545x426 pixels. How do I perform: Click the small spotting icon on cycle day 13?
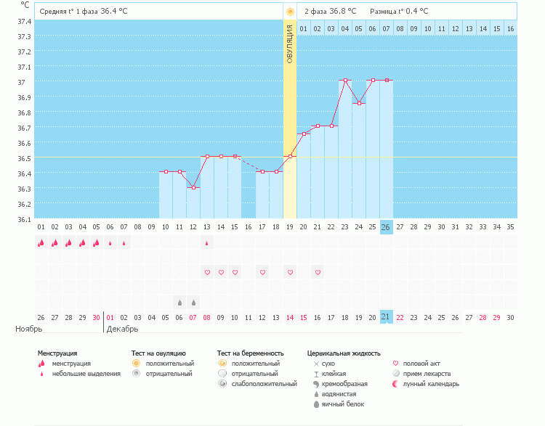(x=207, y=243)
